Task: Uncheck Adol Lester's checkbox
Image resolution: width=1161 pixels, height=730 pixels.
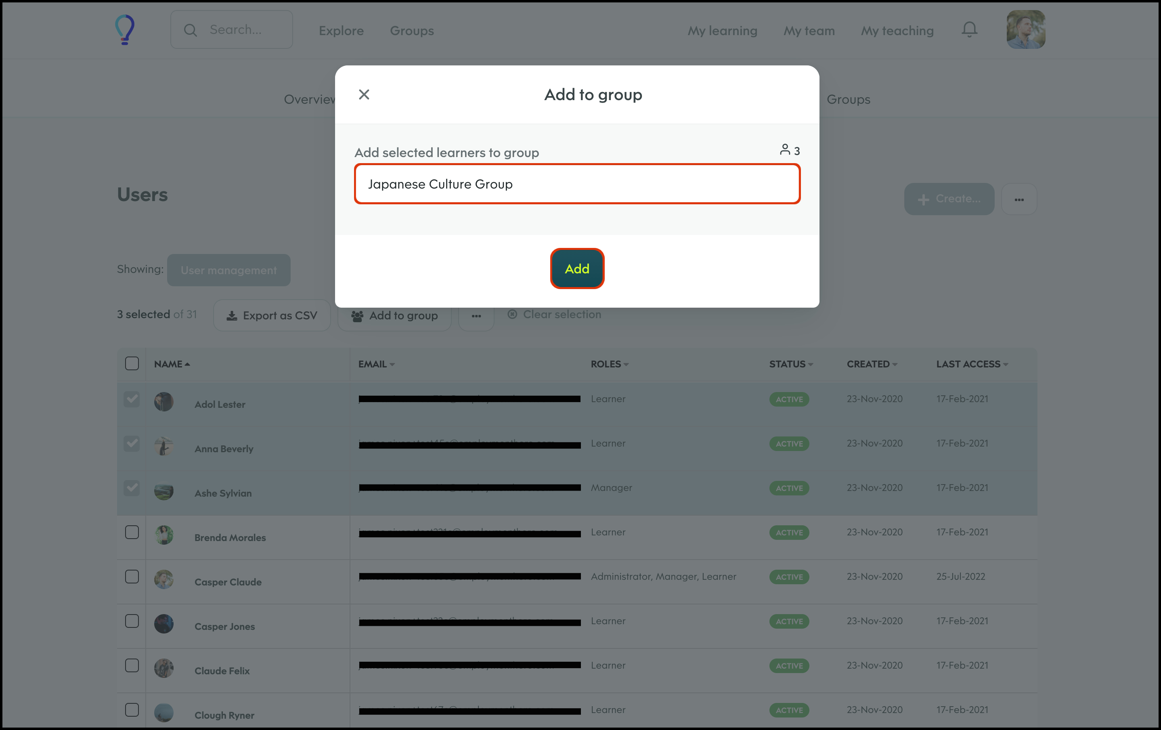Action: [x=132, y=399]
